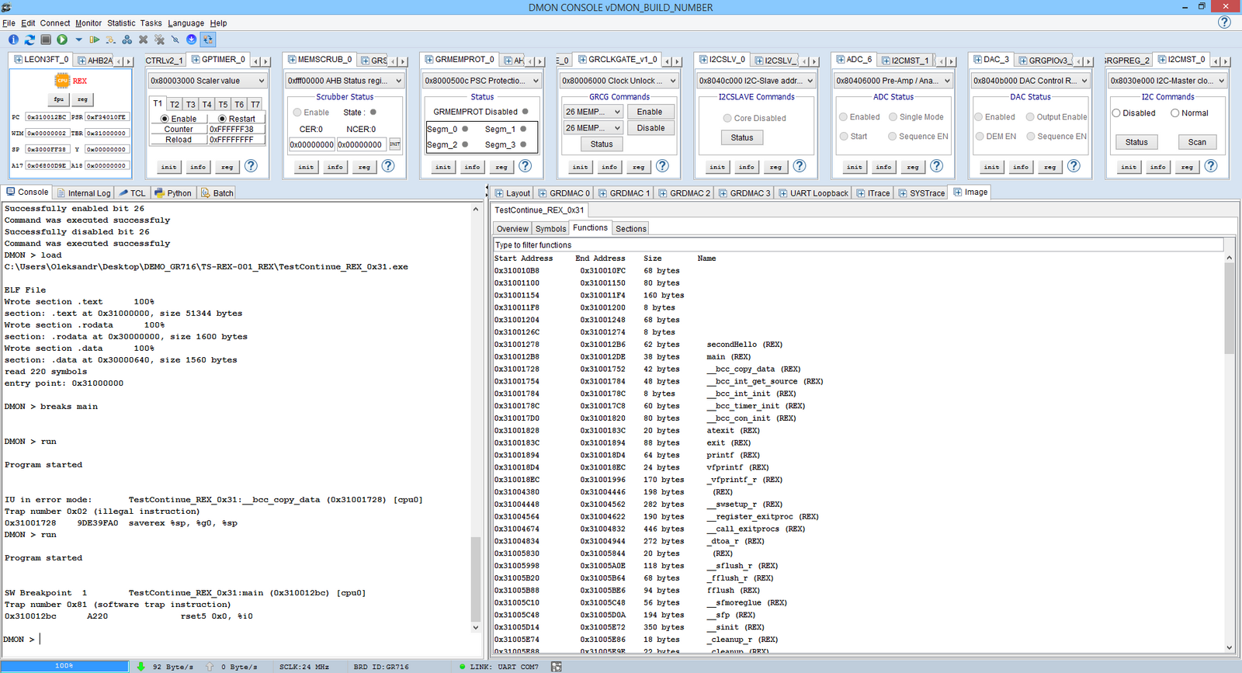Click the small INIT icon in Scrubber Status
The height and width of the screenshot is (673, 1242).
point(394,144)
